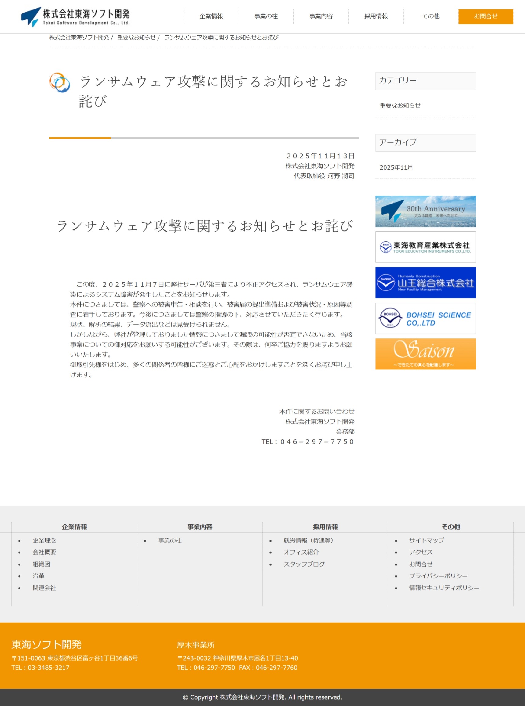Open プライバシーポリシー in the footer

(438, 576)
